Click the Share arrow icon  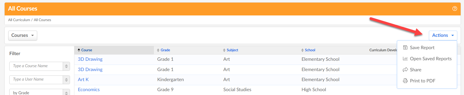coord(405,70)
